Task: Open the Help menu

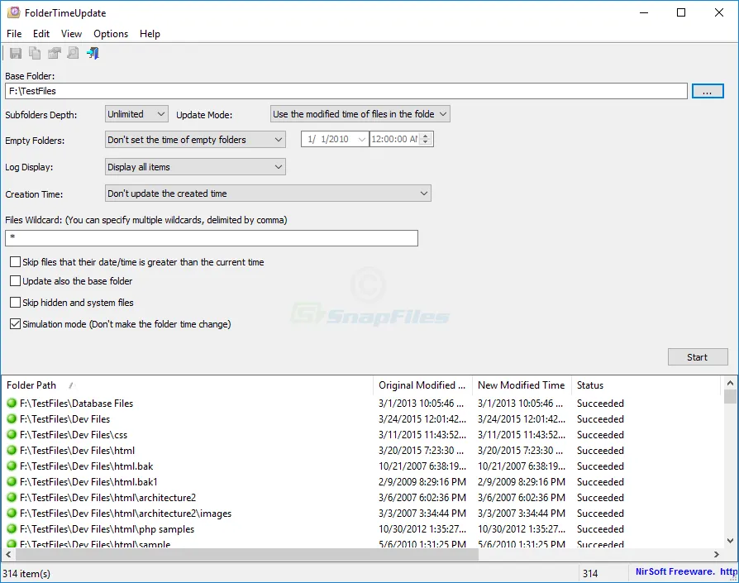Action: tap(150, 34)
